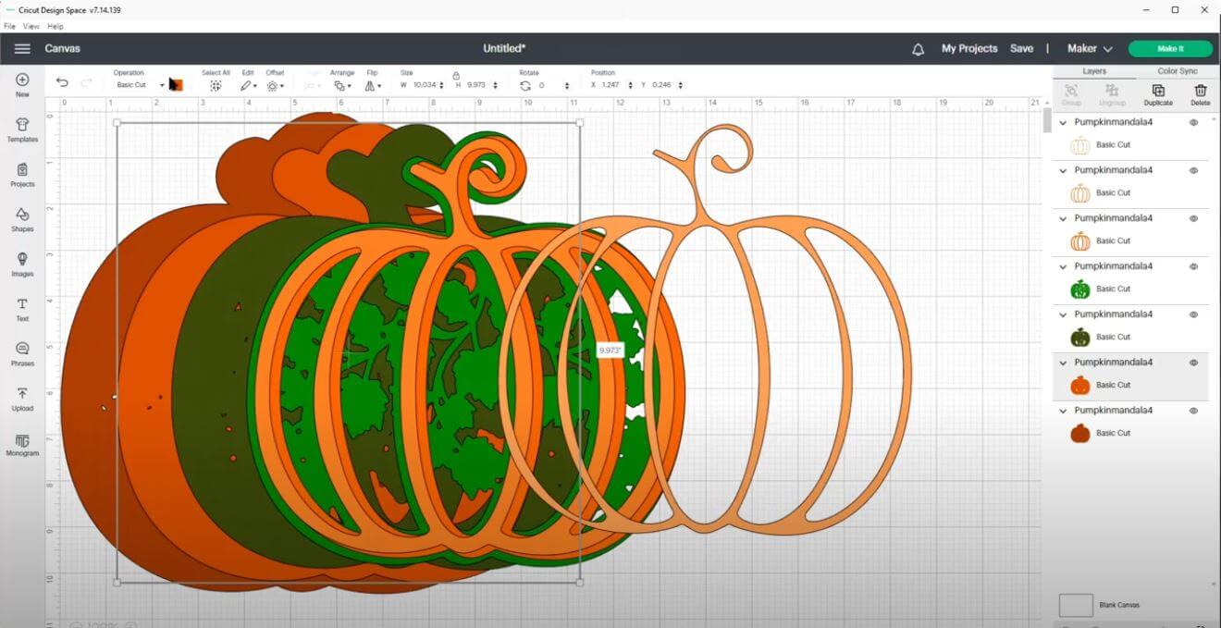Open the notifications bell

click(918, 49)
